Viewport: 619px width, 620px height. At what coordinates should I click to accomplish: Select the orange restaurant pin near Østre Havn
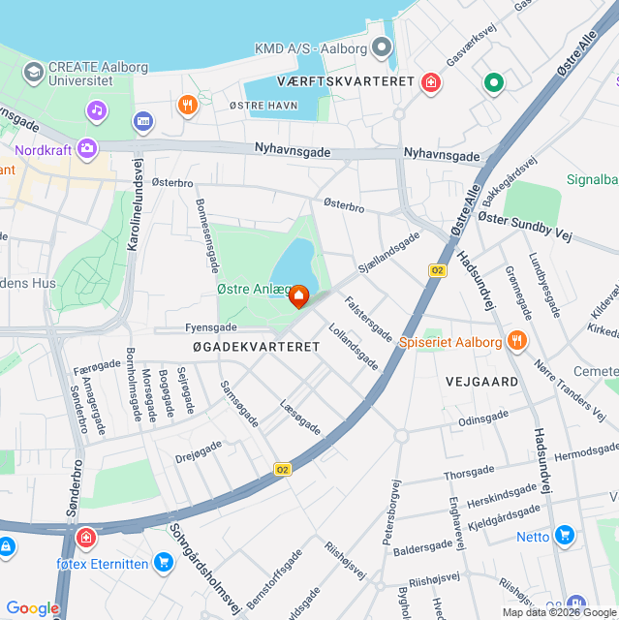pos(188,106)
